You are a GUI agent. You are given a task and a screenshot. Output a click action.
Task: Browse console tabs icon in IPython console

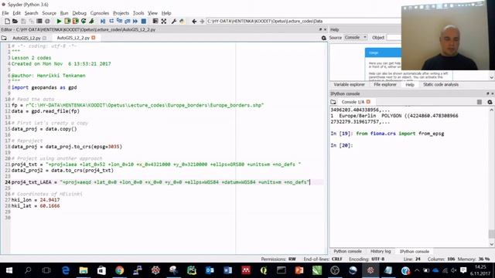coord(333,102)
